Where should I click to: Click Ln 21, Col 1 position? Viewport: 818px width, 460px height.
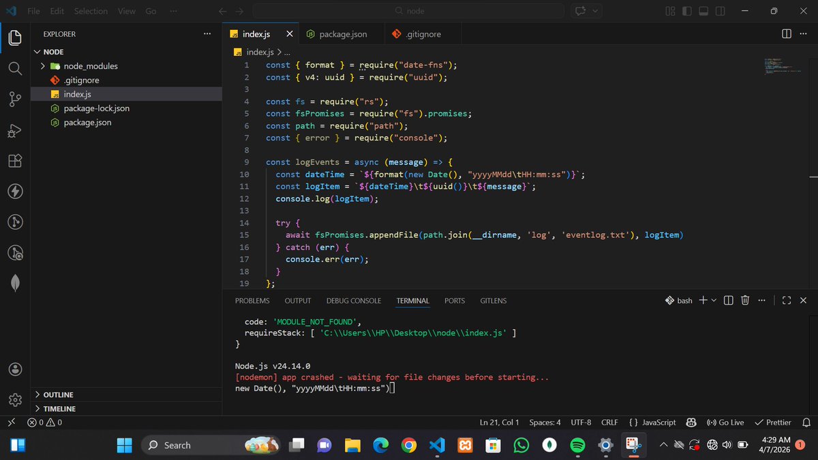pyautogui.click(x=500, y=423)
